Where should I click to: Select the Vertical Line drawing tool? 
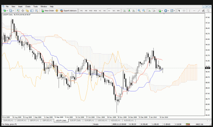tap(189, 11)
